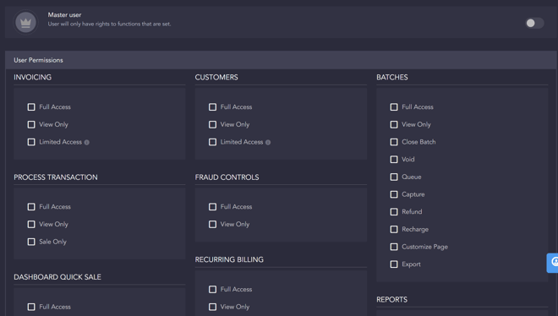Click the Master user title text

[x=64, y=15]
